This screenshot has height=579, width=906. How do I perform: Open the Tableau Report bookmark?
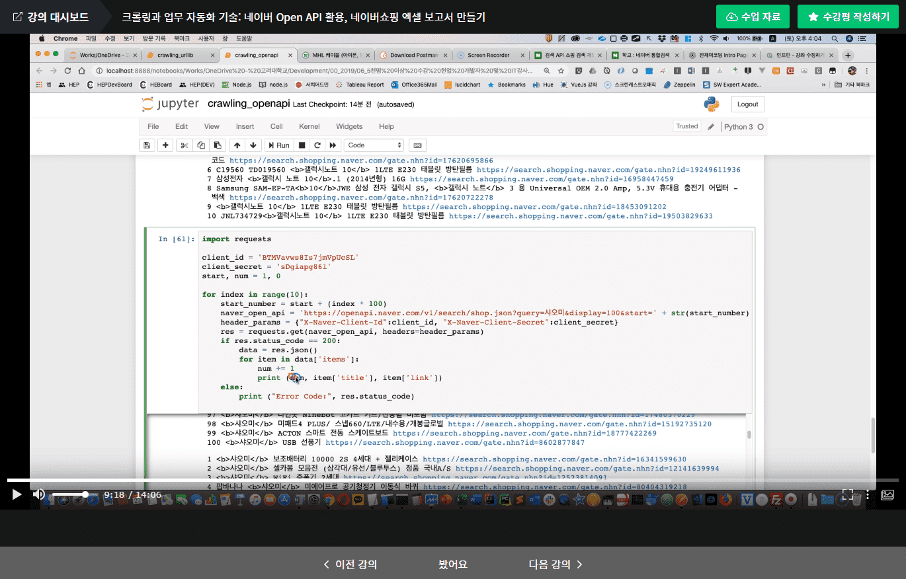point(360,85)
